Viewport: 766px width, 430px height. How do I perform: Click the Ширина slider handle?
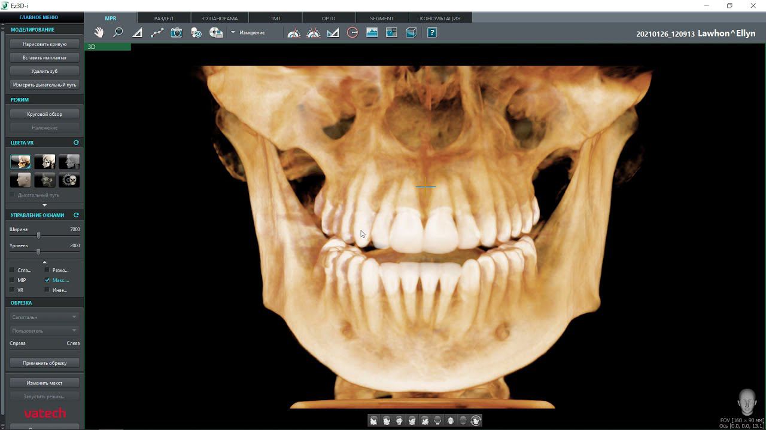point(39,235)
